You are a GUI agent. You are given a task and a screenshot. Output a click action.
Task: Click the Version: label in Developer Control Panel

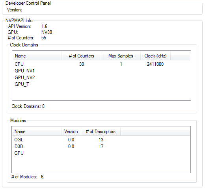[15, 10]
